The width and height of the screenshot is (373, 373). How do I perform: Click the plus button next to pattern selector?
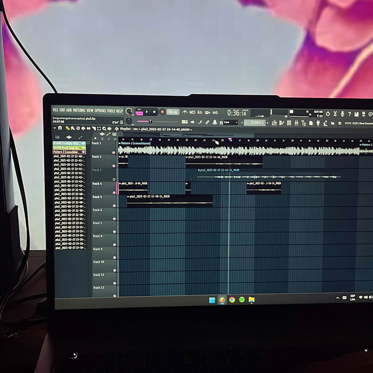pos(268,123)
